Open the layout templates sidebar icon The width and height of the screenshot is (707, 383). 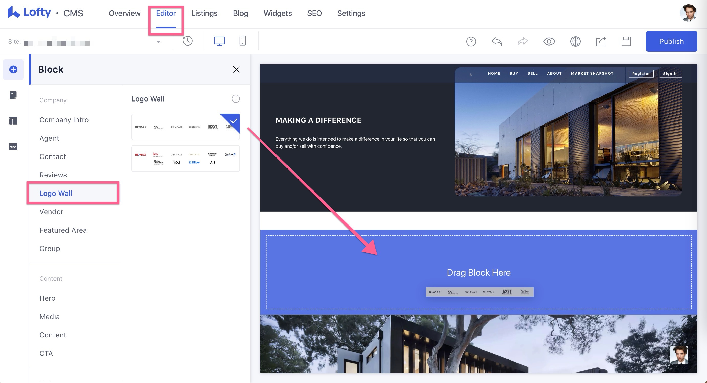pyautogui.click(x=13, y=120)
